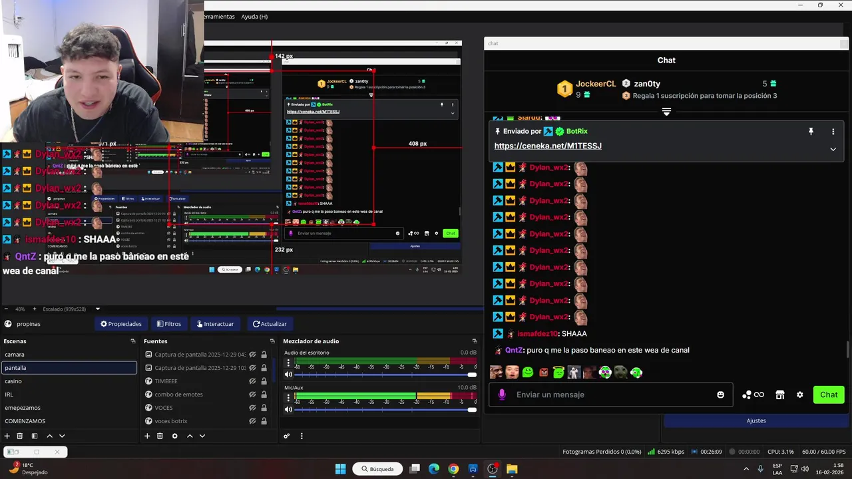Open chat settings gear icon
This screenshot has height=479, width=852.
click(x=800, y=395)
